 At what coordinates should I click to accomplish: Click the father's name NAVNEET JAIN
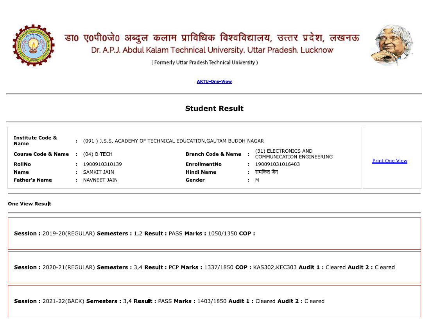point(100,180)
